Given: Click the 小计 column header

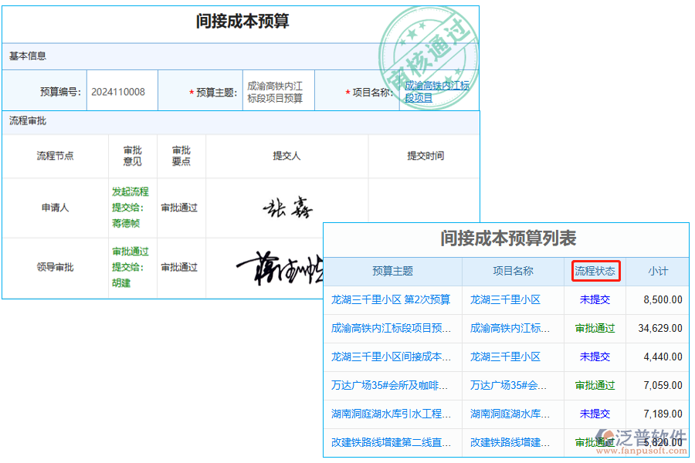Looking at the screenshot, I should click(657, 271).
